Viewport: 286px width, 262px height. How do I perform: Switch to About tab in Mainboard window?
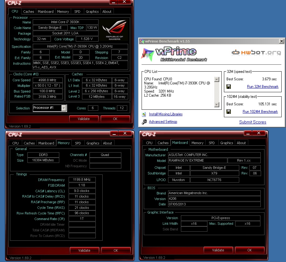click(x=241, y=143)
